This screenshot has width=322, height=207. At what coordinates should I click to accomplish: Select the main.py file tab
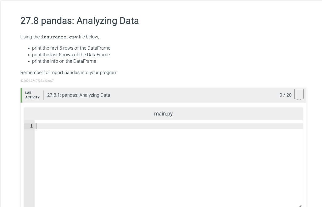163,114
